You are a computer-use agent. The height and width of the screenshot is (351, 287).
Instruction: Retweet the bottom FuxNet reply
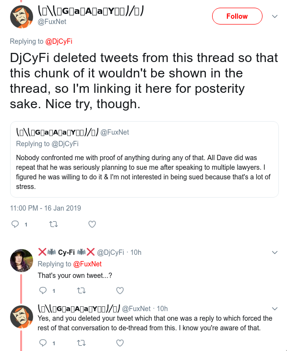pos(82,343)
